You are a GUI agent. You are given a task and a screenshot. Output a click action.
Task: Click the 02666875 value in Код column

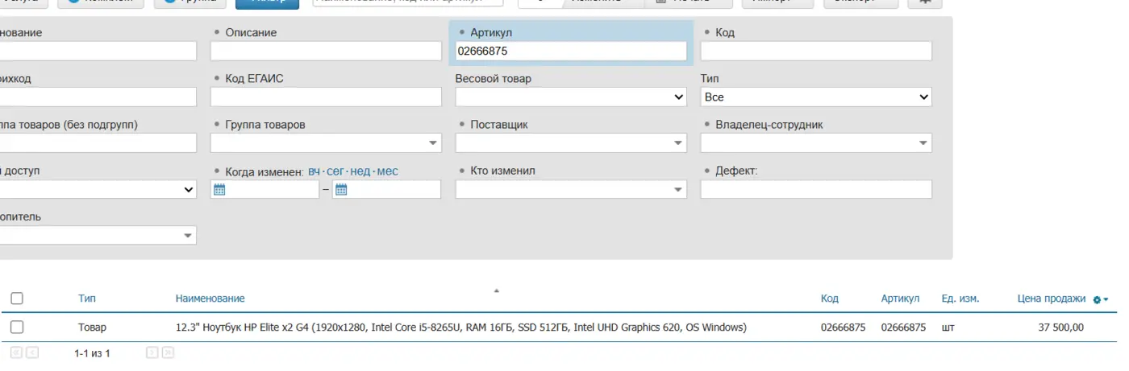pyautogui.click(x=844, y=328)
